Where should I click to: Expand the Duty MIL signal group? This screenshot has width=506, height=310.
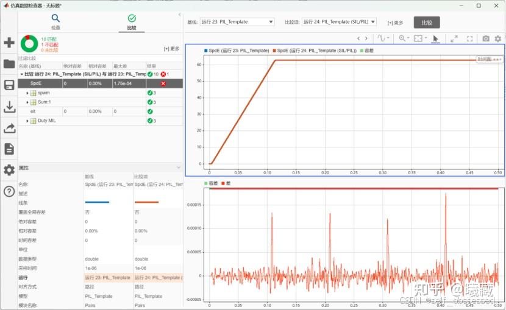point(27,121)
